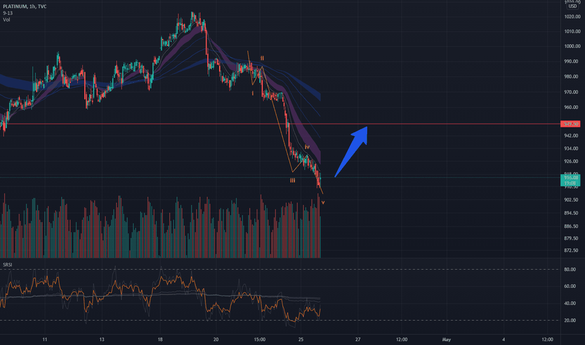This screenshot has width=585, height=345.
Task: Select the Elliott wave label i
Action: point(252,93)
